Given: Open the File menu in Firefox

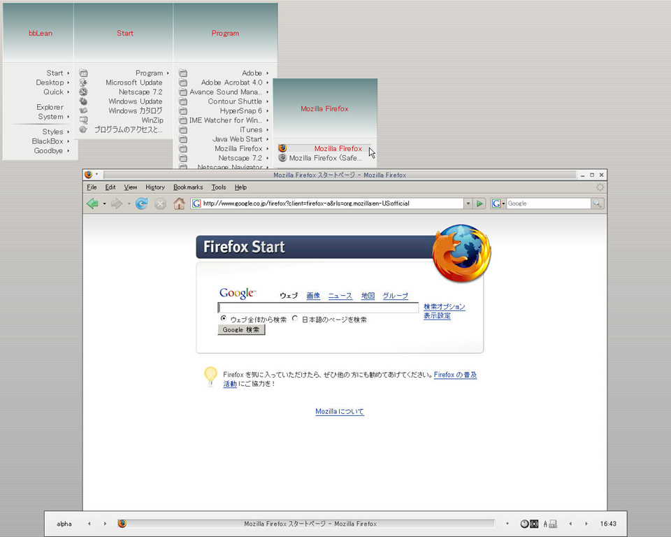Looking at the screenshot, I should (x=92, y=187).
